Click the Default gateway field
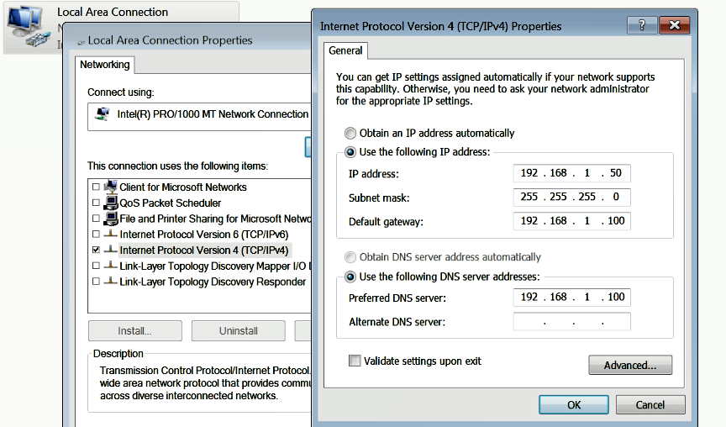 coord(572,221)
